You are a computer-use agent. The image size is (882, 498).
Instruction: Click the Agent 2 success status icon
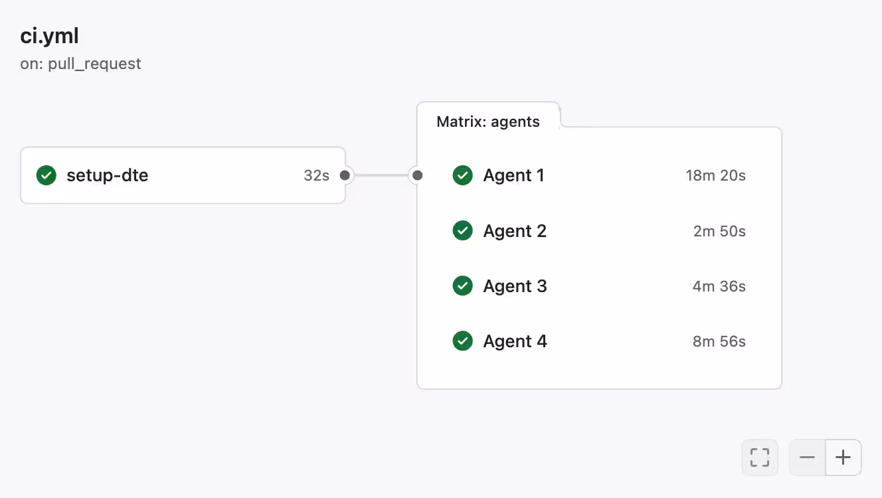tap(462, 230)
